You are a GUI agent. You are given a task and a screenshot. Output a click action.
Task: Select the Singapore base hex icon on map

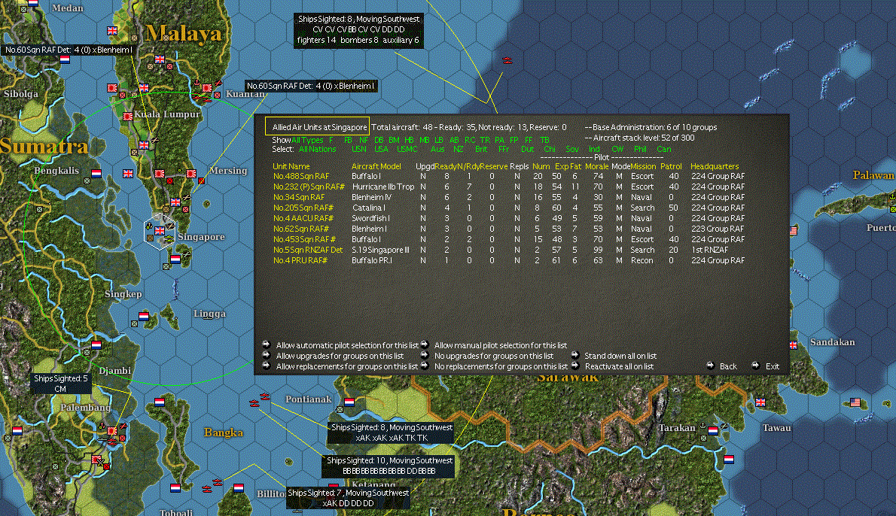coord(160,231)
